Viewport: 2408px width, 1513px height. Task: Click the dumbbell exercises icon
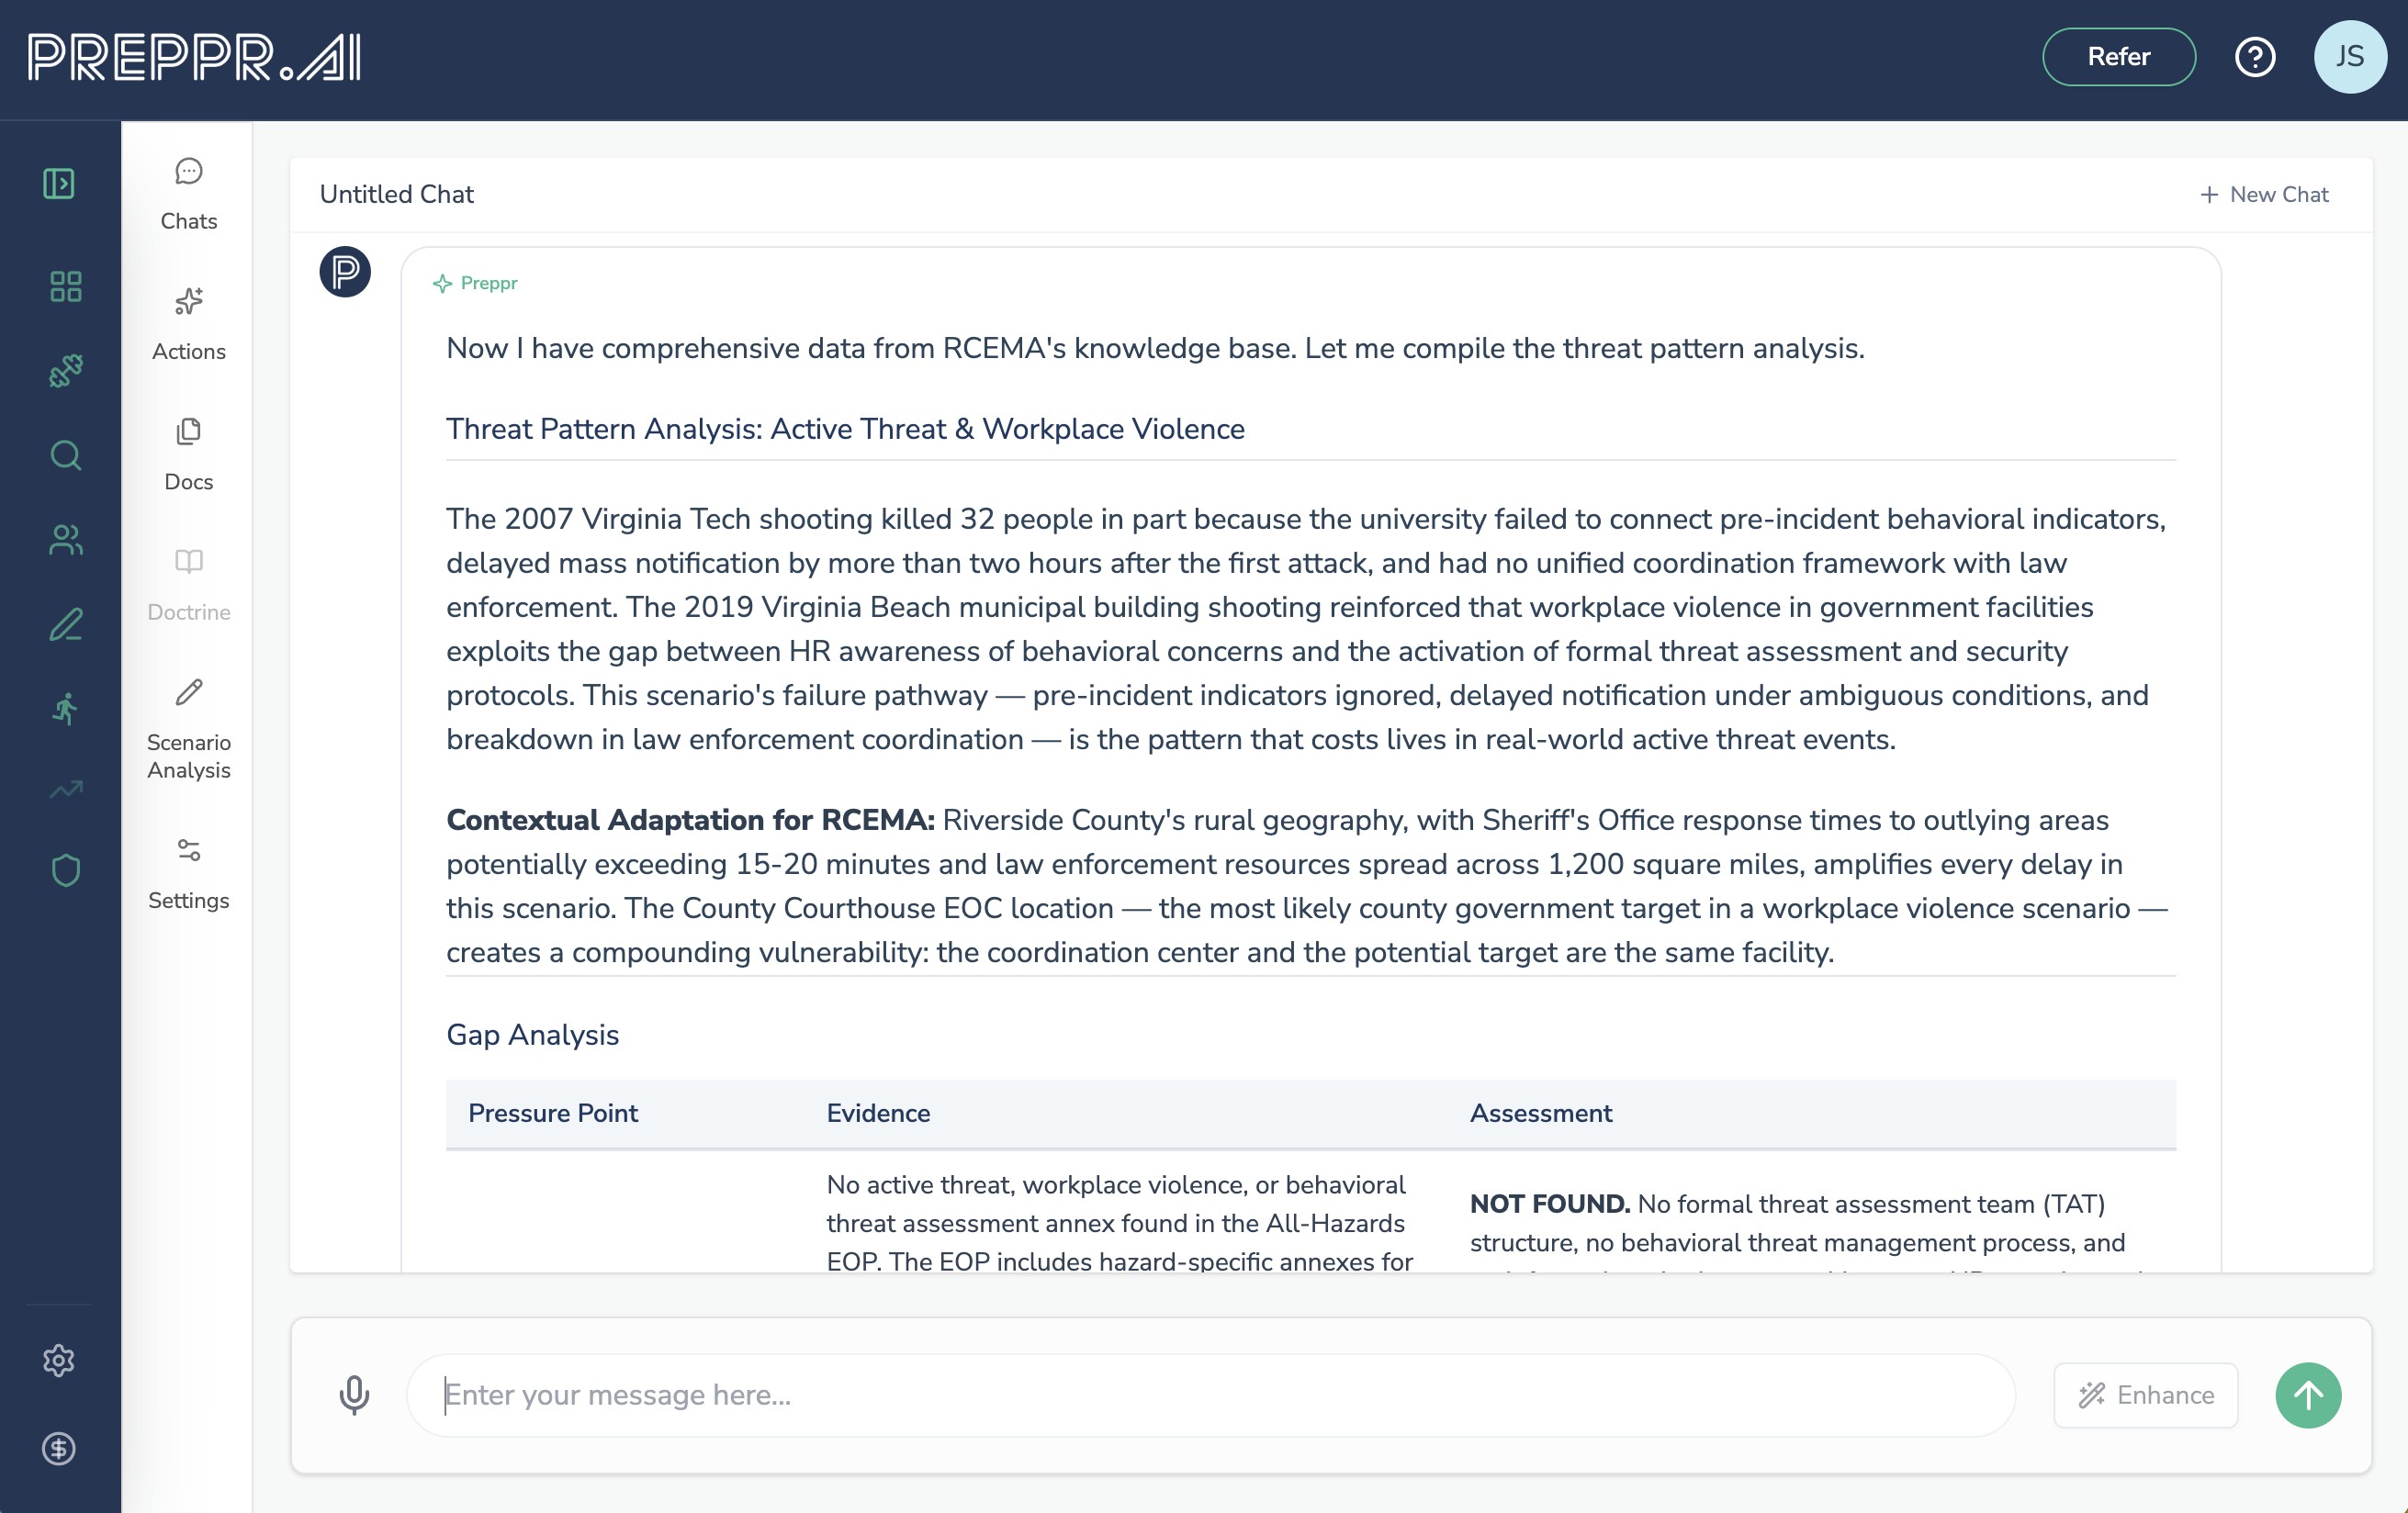pos(66,371)
